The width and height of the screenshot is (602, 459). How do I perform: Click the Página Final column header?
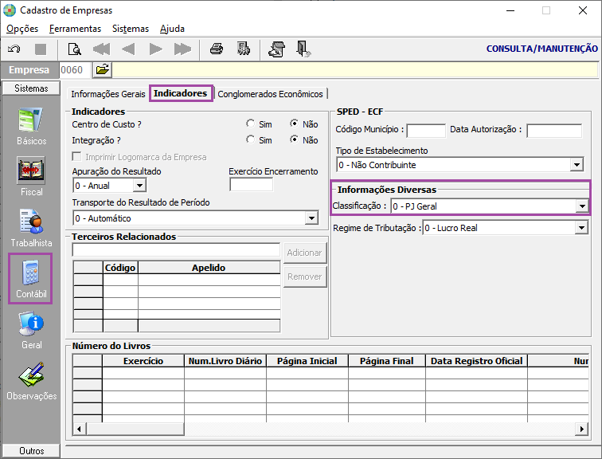coord(387,361)
